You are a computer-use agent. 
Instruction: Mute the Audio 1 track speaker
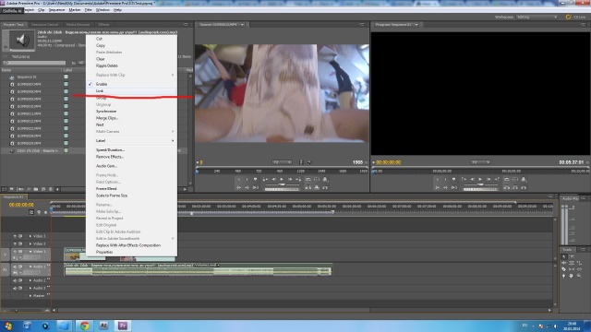(15, 267)
